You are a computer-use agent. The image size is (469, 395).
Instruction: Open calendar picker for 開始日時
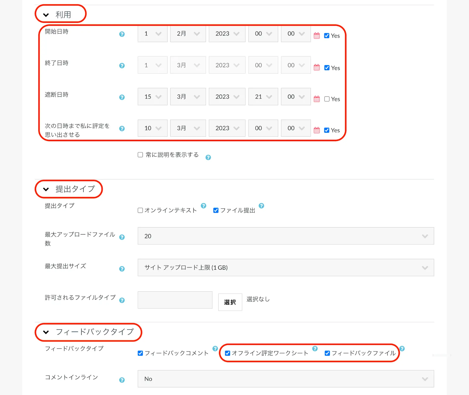click(x=317, y=36)
